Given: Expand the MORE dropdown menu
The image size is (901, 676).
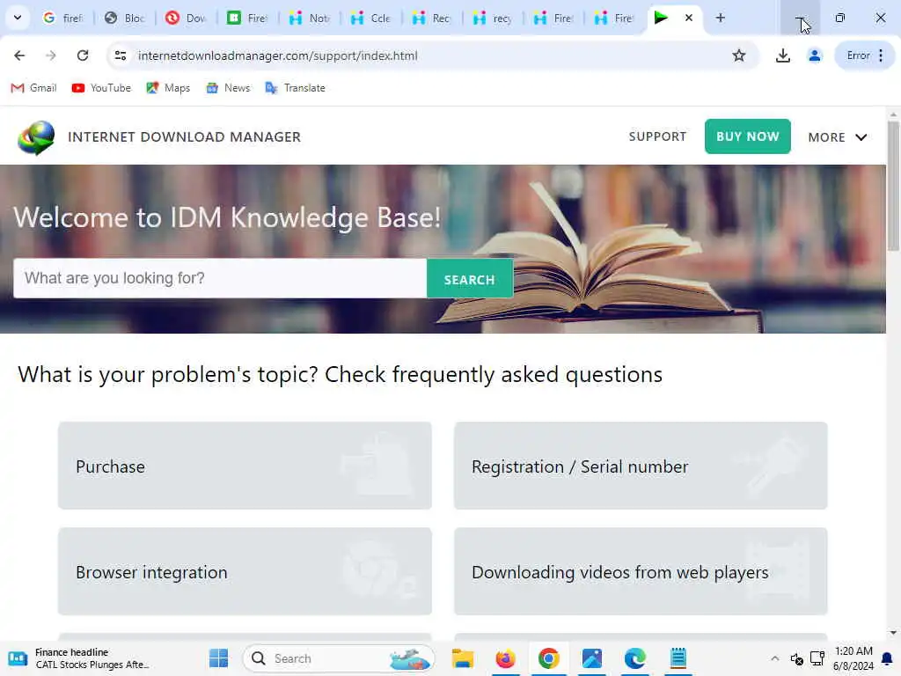Looking at the screenshot, I should (x=838, y=137).
